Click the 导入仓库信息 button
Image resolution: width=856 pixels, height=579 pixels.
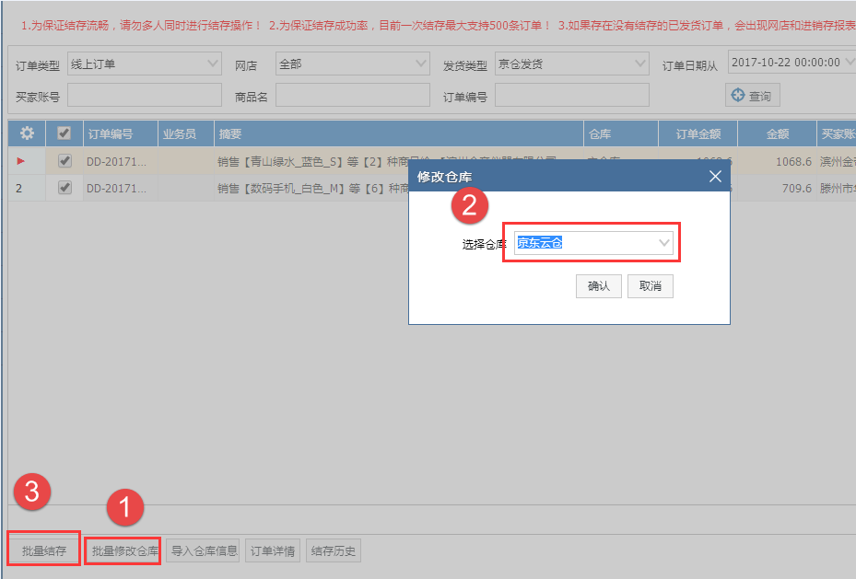coord(205,550)
